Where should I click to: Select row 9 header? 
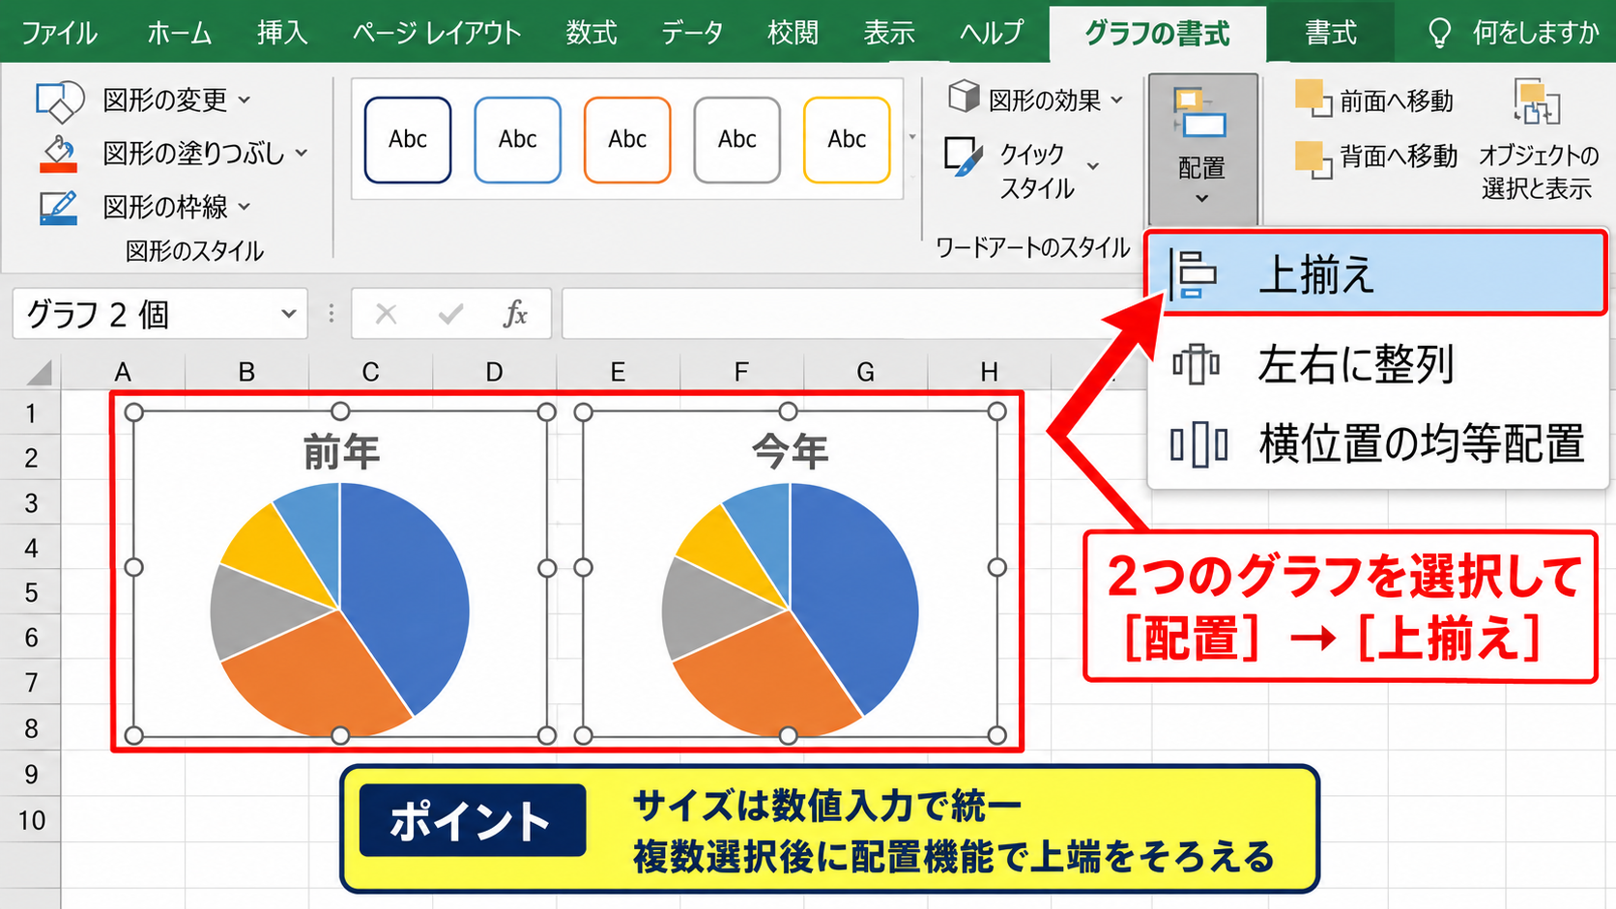coord(31,774)
